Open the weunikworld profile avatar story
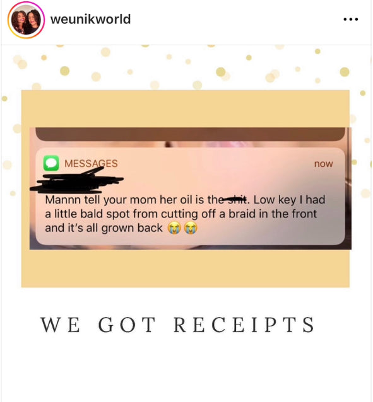The width and height of the screenshot is (373, 402). [x=26, y=20]
